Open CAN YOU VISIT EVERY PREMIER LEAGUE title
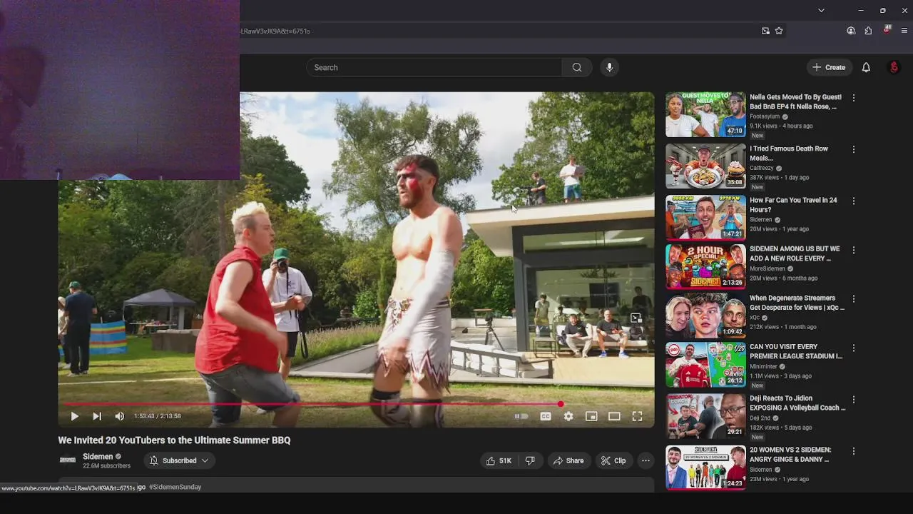The height and width of the screenshot is (514, 913). (796, 351)
